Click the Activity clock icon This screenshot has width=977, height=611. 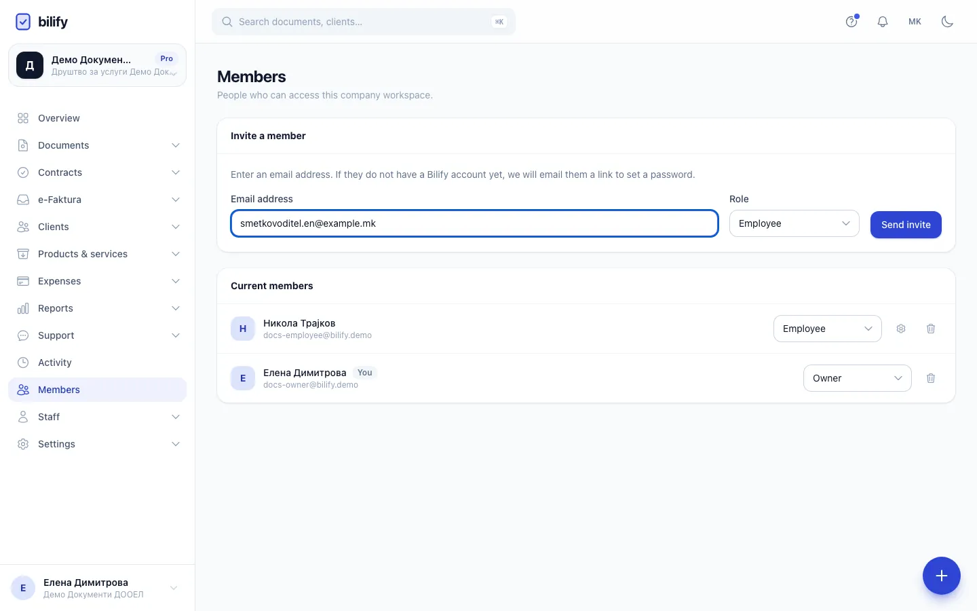pyautogui.click(x=23, y=363)
